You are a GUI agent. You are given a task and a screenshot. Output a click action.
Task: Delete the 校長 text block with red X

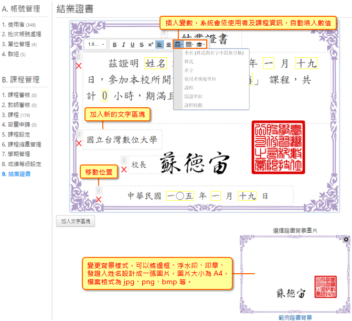point(124,169)
